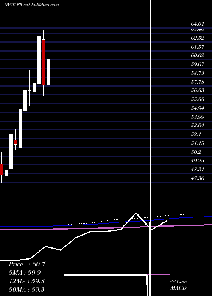Click the 59.67 price level label
Image resolution: width=212 pixels, height=296 pixels.
198,64
